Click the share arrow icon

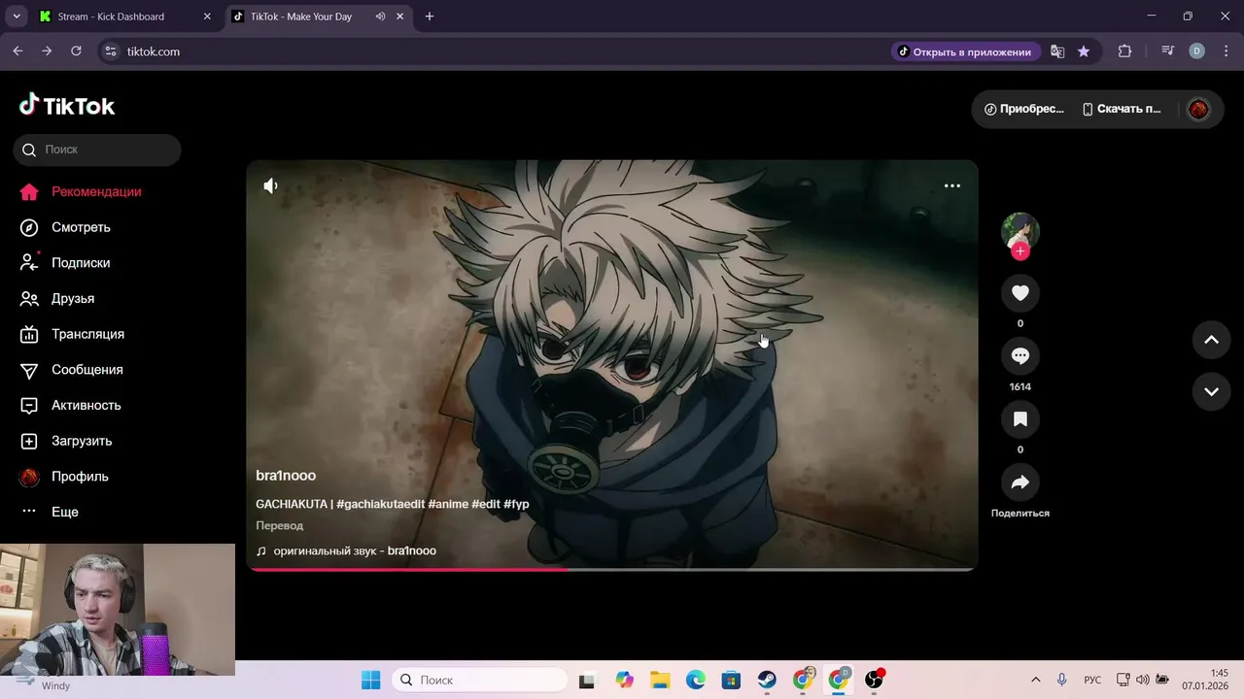tap(1019, 483)
